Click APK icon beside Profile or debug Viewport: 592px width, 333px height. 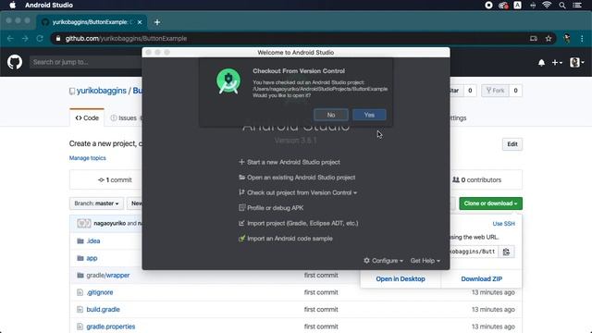(x=241, y=207)
